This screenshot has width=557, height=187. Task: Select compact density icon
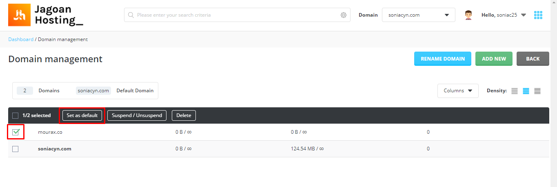pyautogui.click(x=515, y=91)
